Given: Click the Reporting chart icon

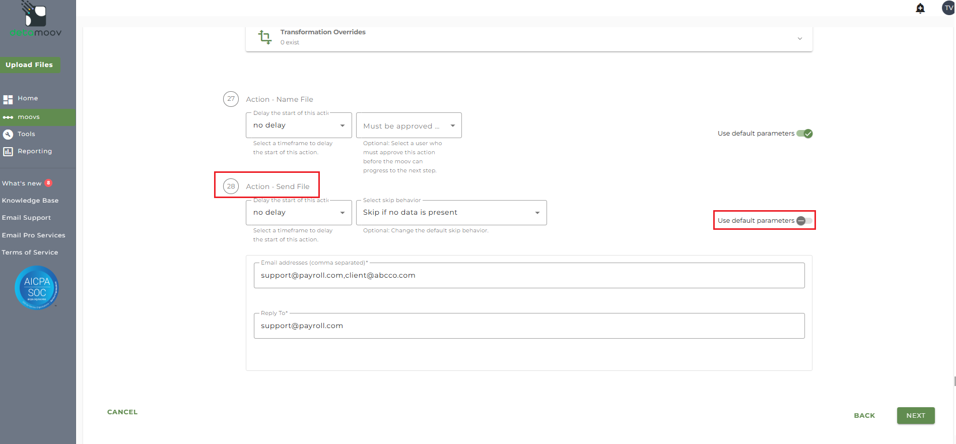Looking at the screenshot, I should click(8, 152).
